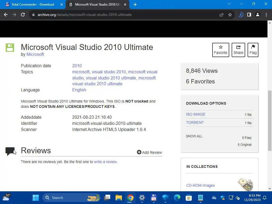Viewport: 272px width, 204px height.
Task: Click the share page icon in address bar
Action: 222,15
